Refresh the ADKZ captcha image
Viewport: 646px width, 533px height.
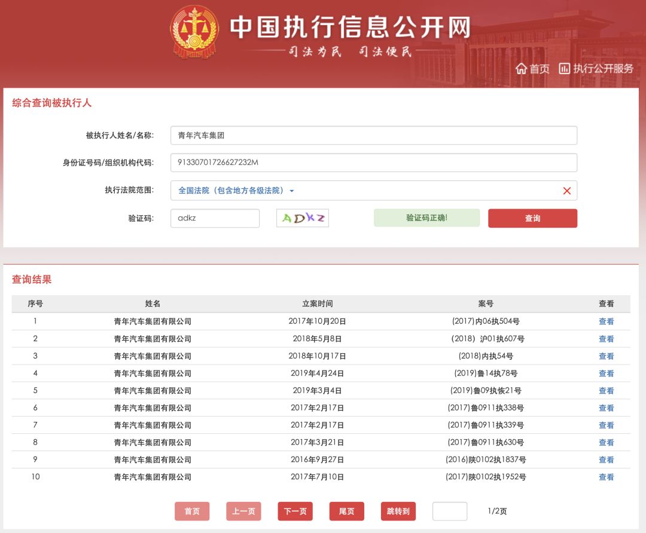coord(303,218)
